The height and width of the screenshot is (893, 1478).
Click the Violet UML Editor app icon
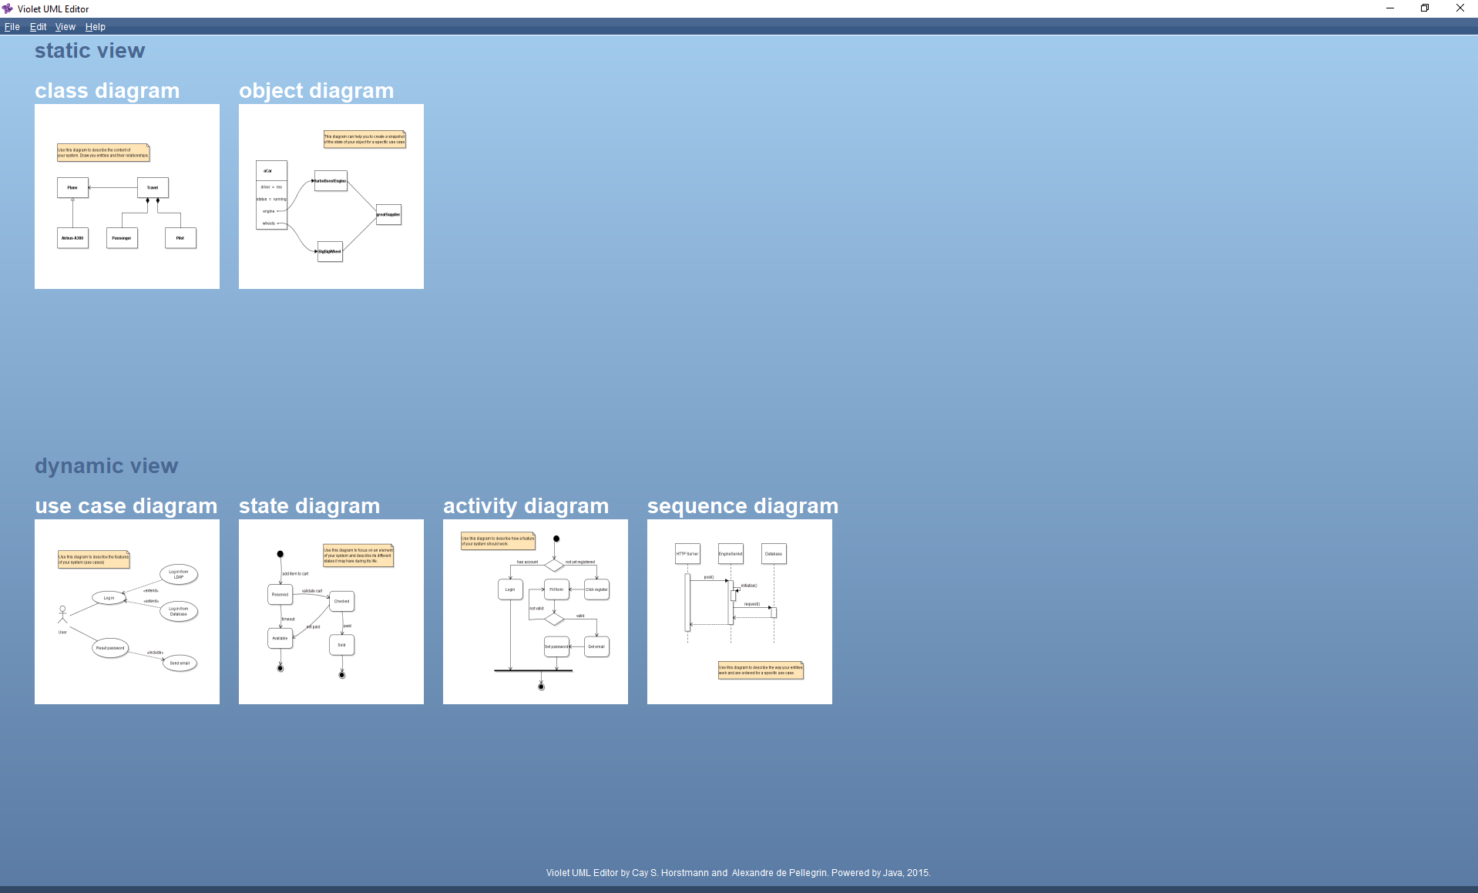tap(8, 8)
